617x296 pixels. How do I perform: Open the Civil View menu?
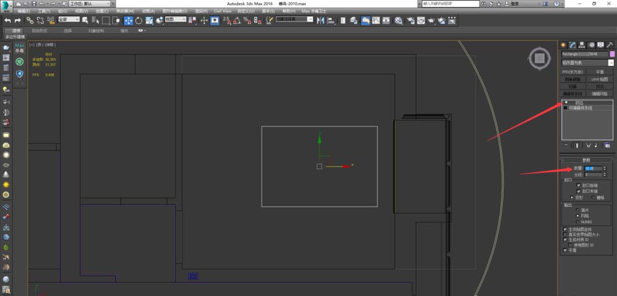[223, 11]
